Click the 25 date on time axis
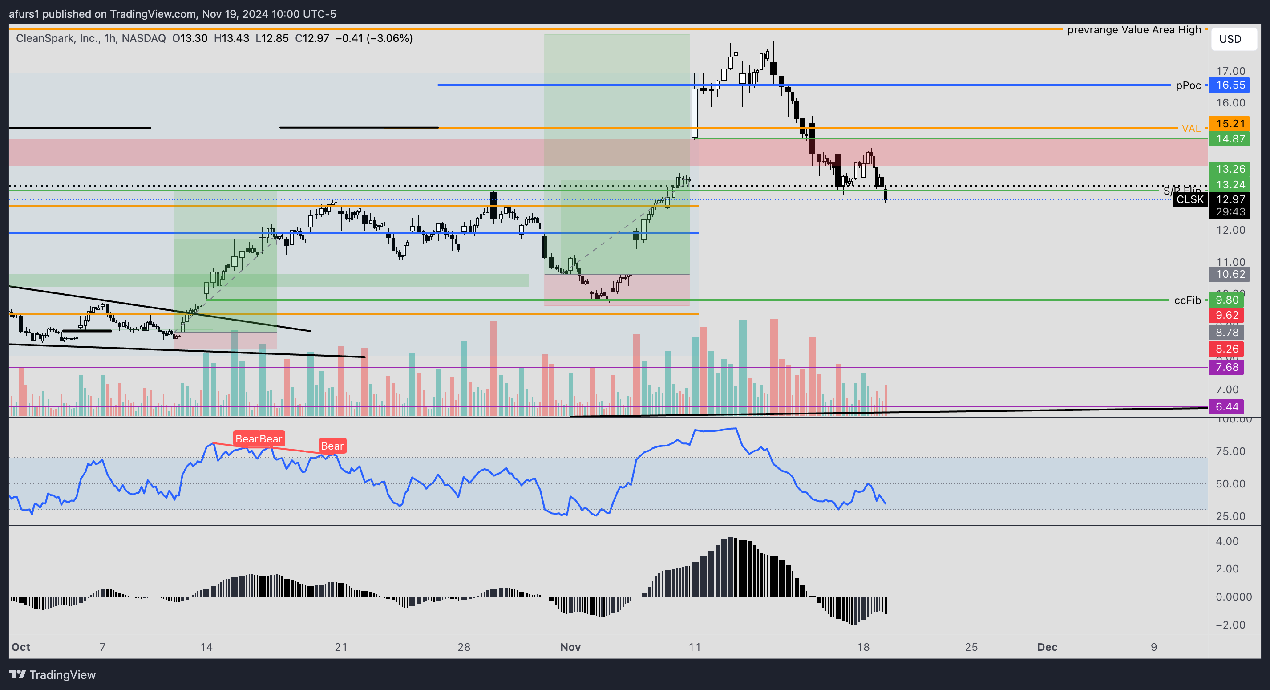 point(971,647)
